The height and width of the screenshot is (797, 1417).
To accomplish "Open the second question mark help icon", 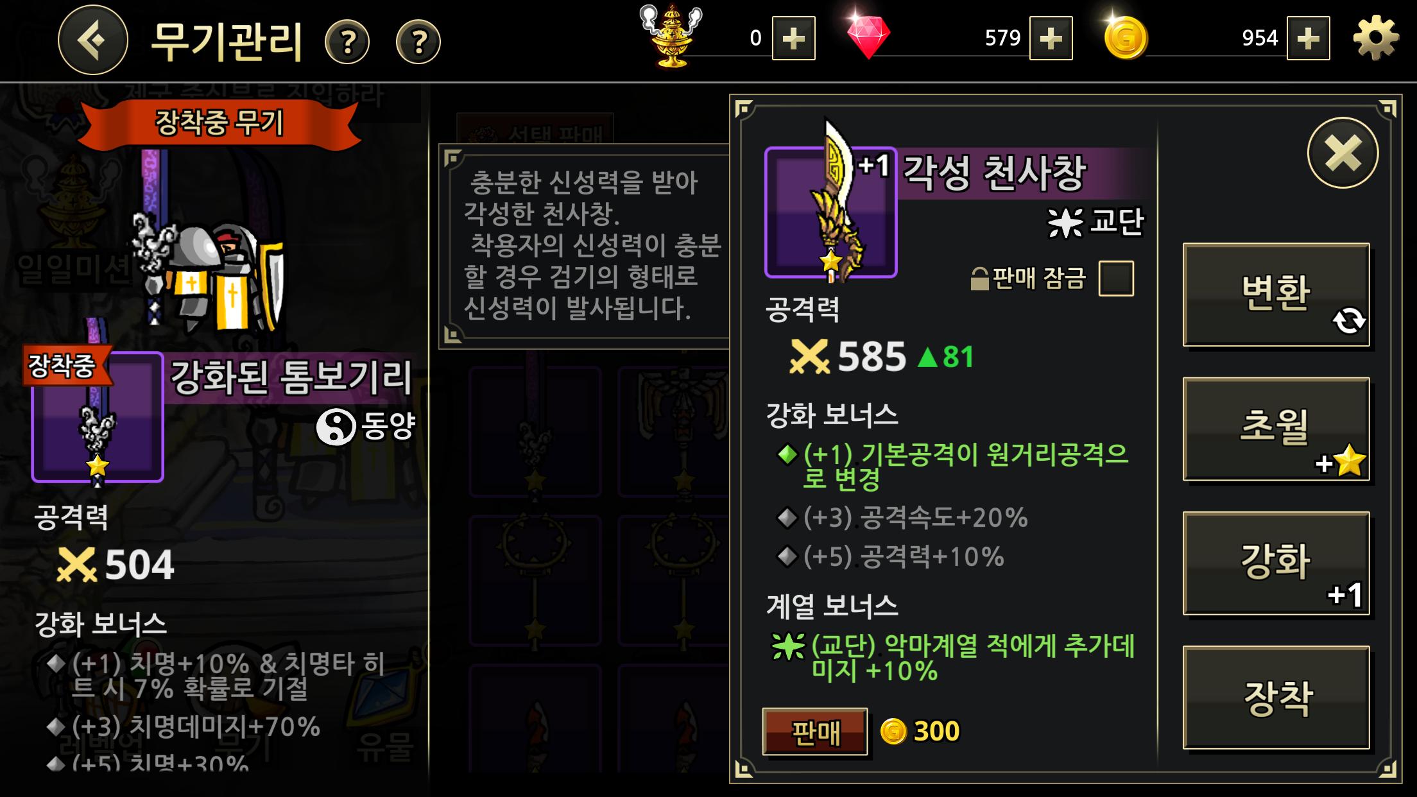I will point(418,42).
